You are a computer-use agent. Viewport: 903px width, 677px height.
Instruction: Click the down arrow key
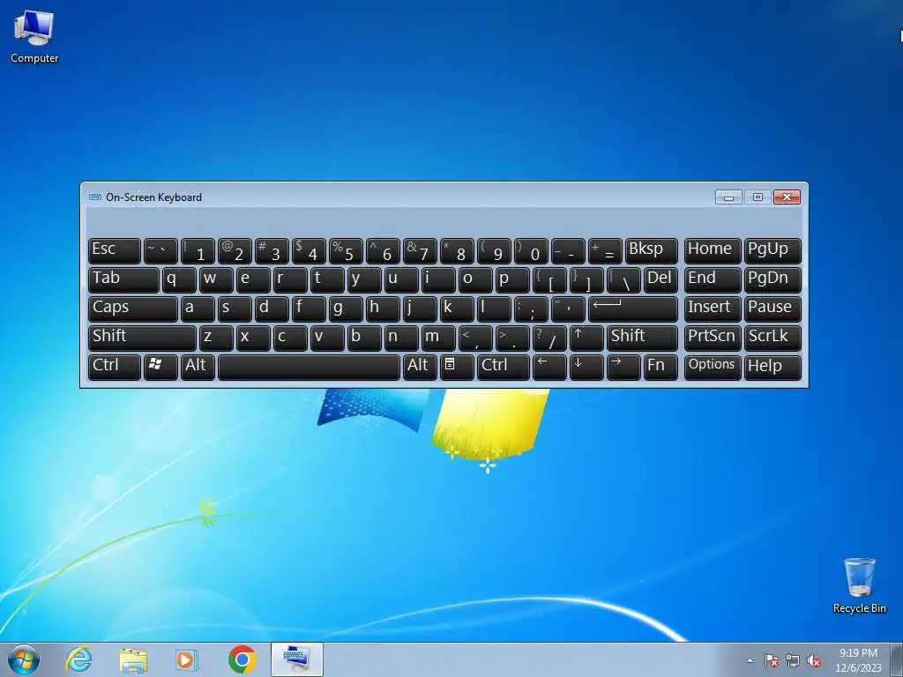coord(586,367)
